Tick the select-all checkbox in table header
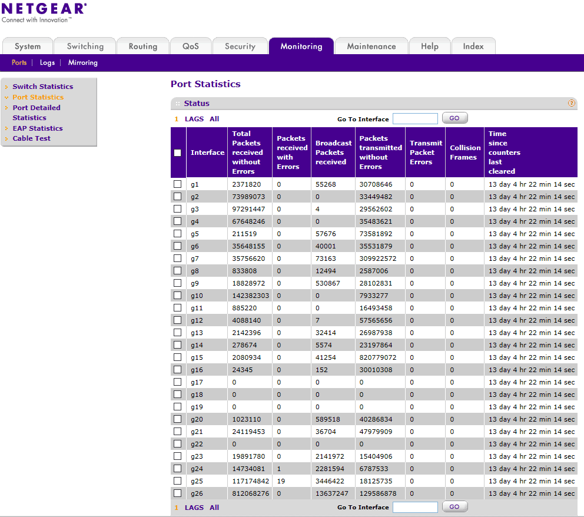 coord(178,153)
